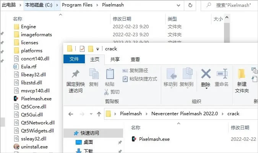
Task: Click the Paste (粘贴) clipboard icon
Action: [110, 74]
